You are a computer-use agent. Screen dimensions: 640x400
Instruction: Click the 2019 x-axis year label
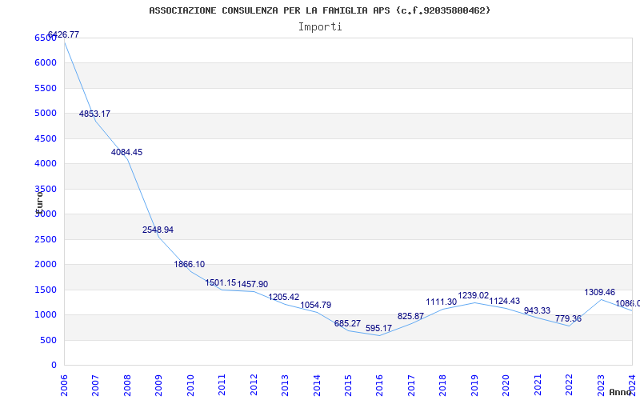[x=474, y=385]
